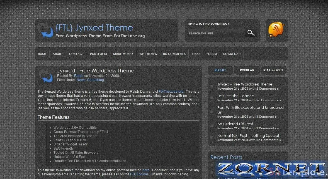Click the orange RSS feed icon
The image size is (328, 179).
coord(276,30)
